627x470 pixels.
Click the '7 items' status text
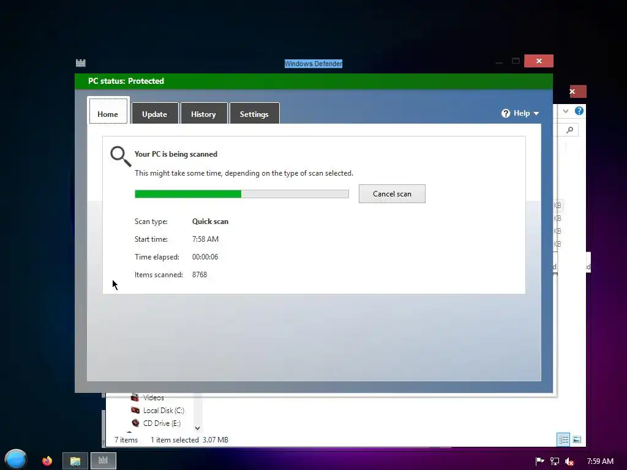click(126, 439)
